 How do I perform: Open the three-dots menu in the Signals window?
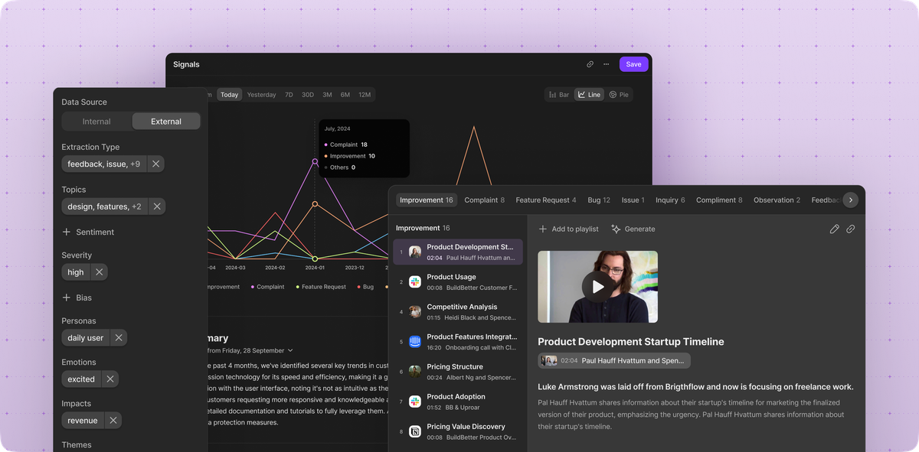pos(607,64)
